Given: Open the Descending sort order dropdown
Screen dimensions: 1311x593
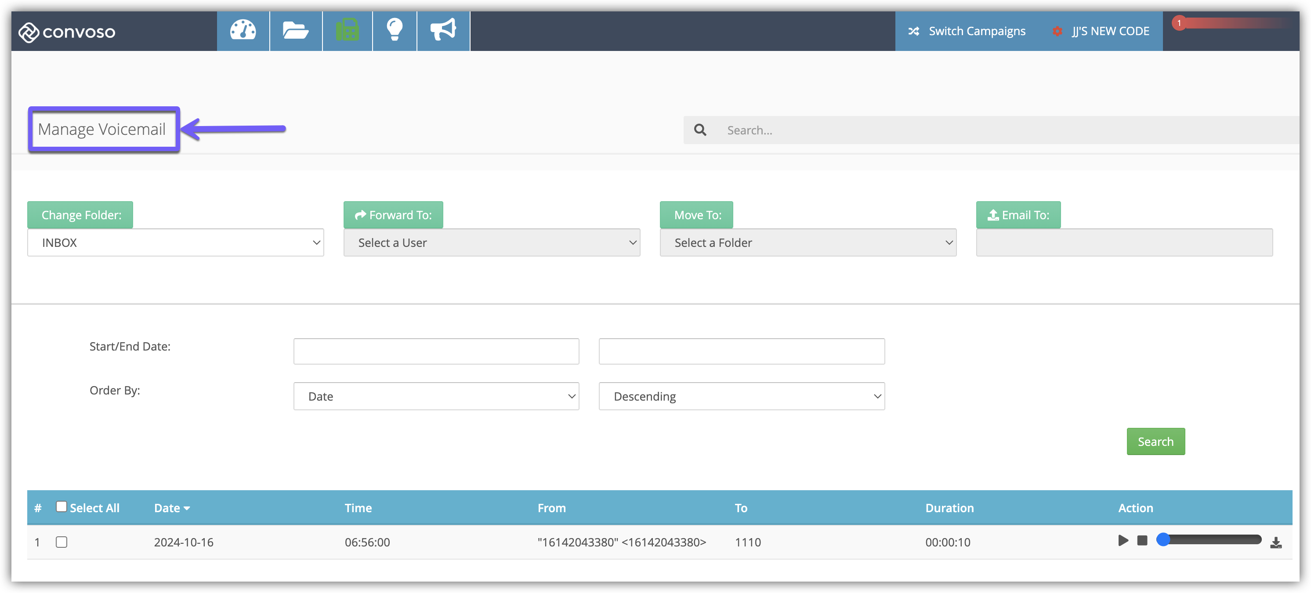Looking at the screenshot, I should 742,397.
